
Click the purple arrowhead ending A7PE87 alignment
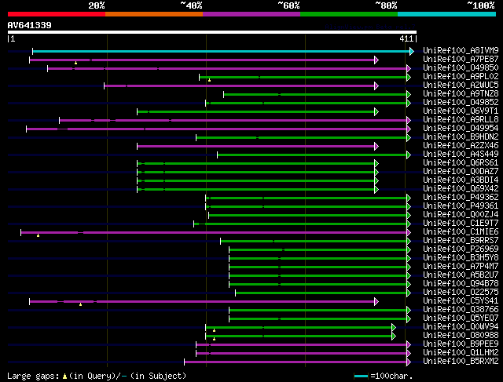tap(376, 60)
